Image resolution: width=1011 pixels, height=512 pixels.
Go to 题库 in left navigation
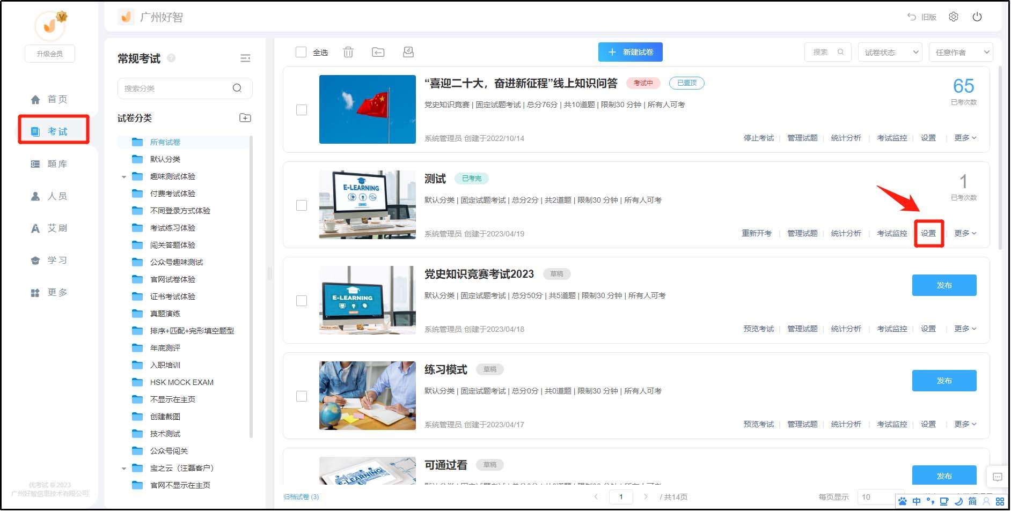(50, 164)
